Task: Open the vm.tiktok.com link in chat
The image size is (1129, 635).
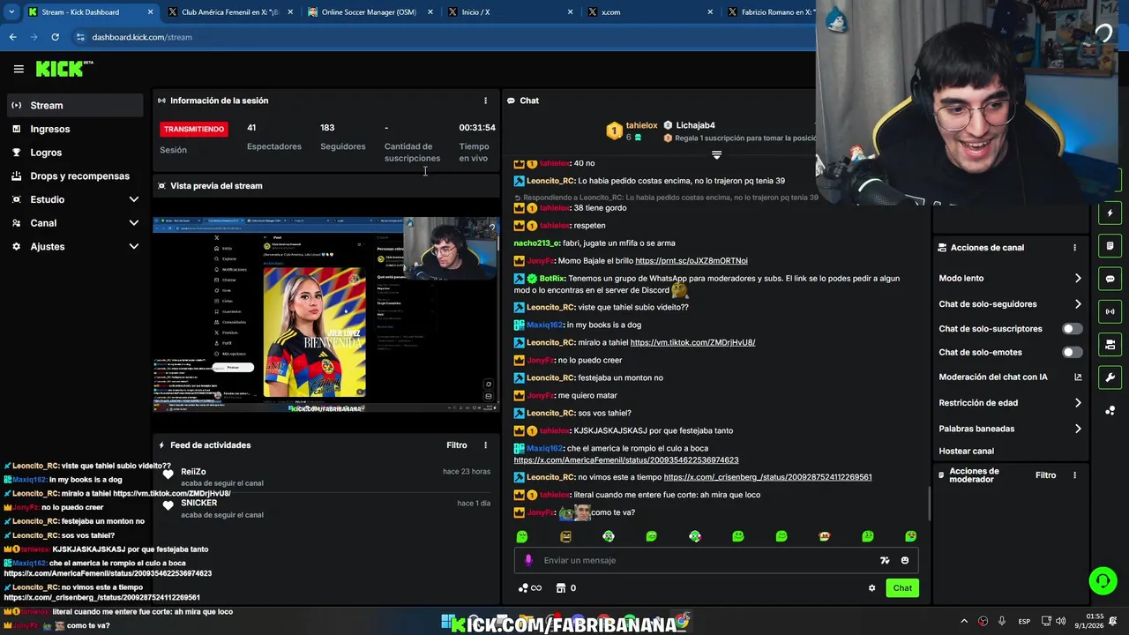Action: click(692, 342)
